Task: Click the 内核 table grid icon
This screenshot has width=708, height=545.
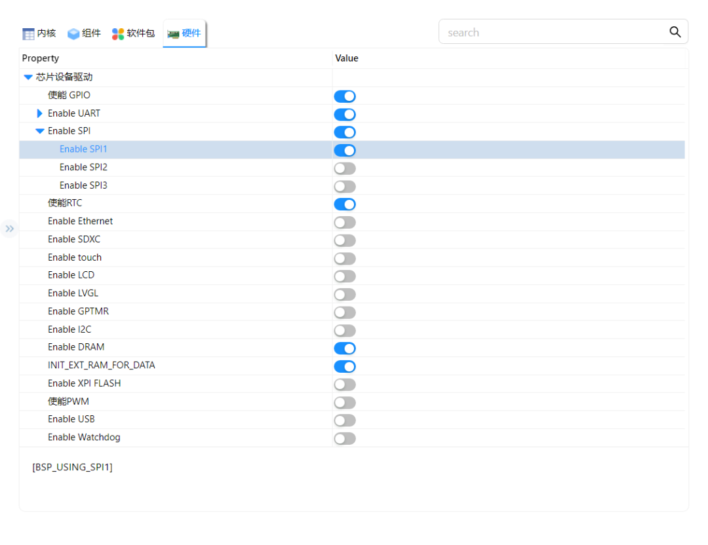Action: point(27,33)
